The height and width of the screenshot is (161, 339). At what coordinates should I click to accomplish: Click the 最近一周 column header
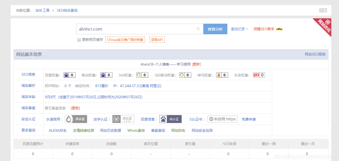pos(268,144)
